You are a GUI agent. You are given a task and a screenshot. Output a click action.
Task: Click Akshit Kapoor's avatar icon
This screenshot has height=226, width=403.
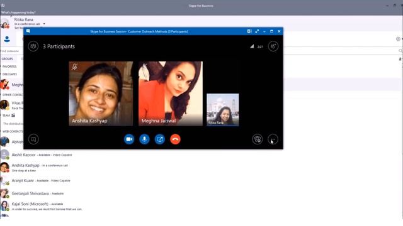tap(4, 154)
